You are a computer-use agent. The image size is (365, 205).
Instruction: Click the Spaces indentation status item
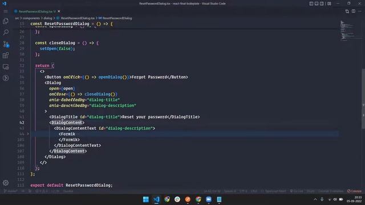(x=230, y=191)
